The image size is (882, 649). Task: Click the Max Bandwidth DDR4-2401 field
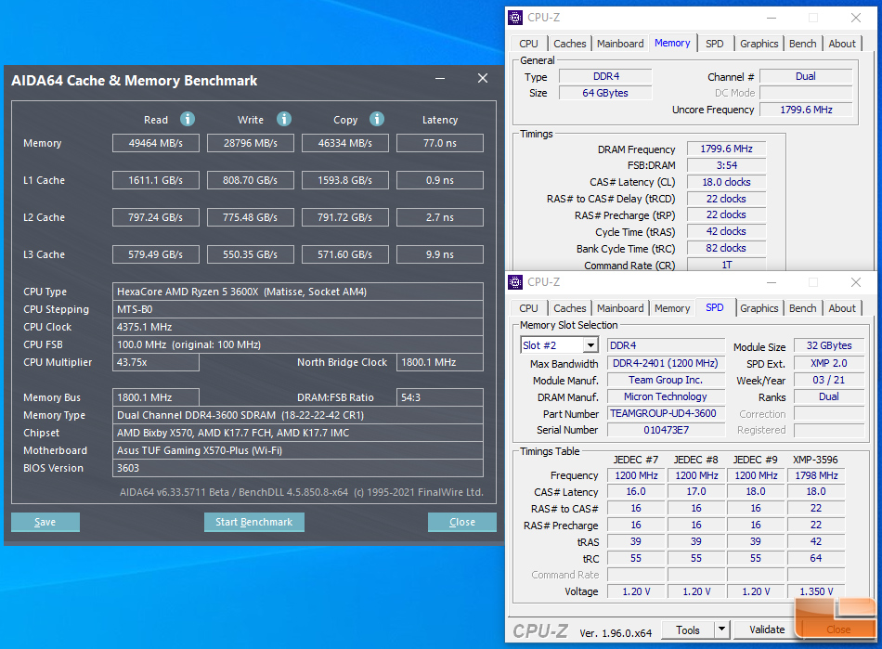(x=666, y=363)
